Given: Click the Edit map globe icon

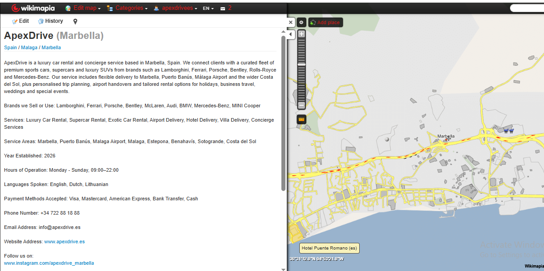Looking at the screenshot, I should point(68,8).
